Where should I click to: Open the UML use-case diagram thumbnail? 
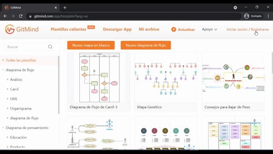coord(99,133)
